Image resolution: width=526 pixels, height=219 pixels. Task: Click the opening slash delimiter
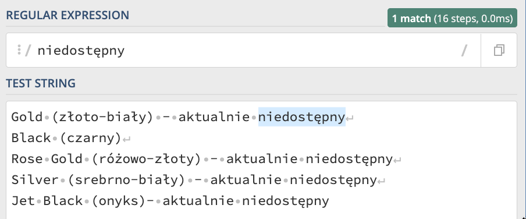pyautogui.click(x=28, y=51)
